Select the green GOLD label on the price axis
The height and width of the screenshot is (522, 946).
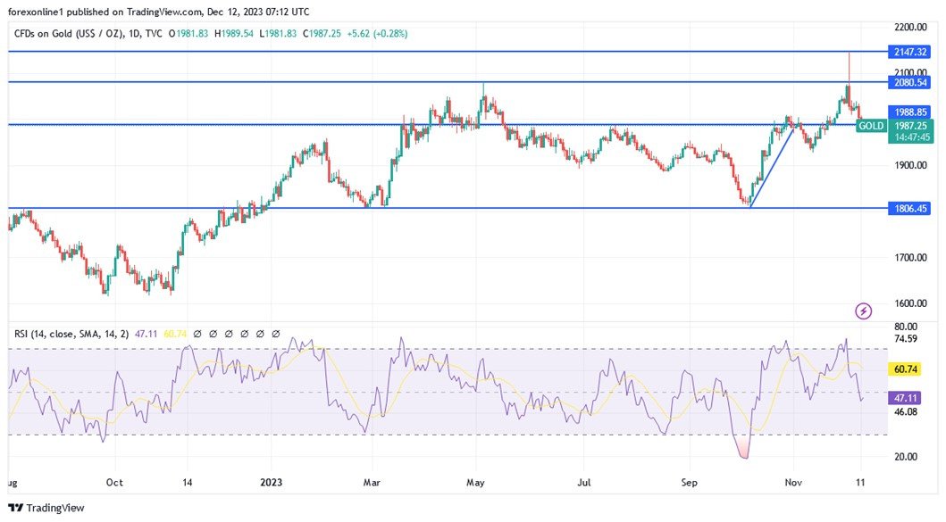[x=870, y=126]
